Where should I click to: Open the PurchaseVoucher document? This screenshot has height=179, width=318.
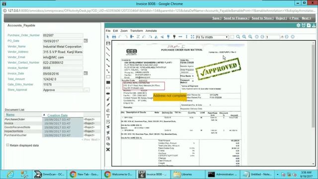point(15,135)
